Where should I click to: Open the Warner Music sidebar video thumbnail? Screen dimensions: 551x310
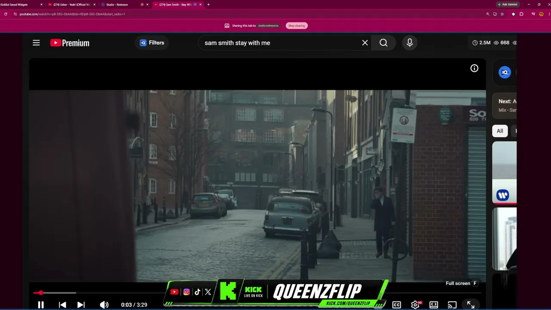pyautogui.click(x=505, y=172)
